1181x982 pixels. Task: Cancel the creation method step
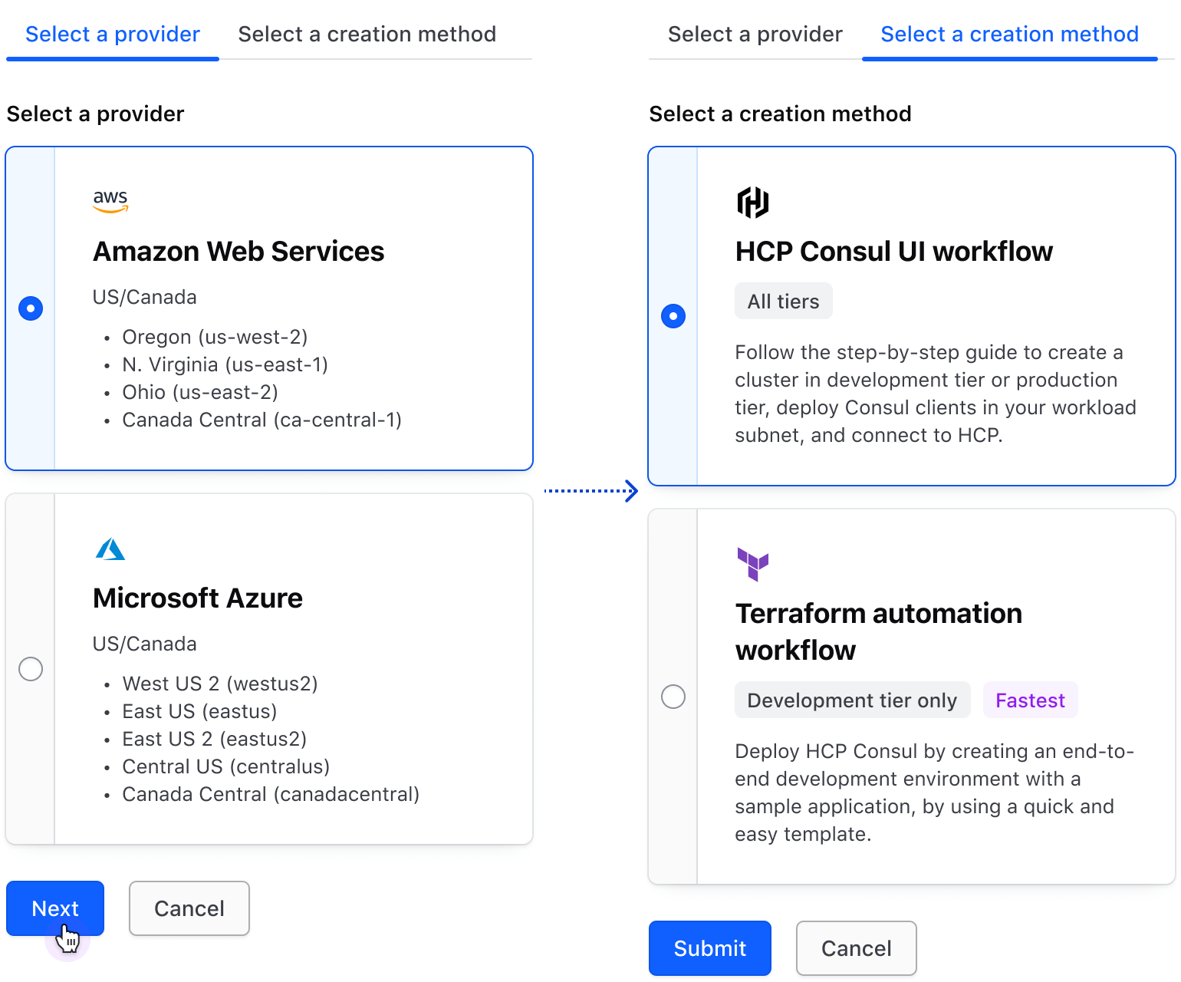point(856,948)
